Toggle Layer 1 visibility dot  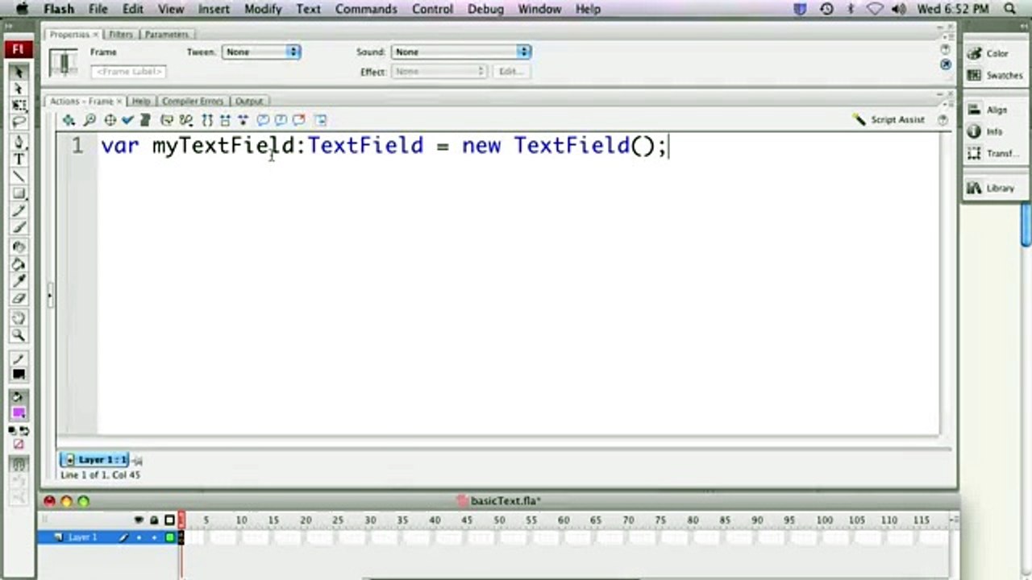(139, 537)
